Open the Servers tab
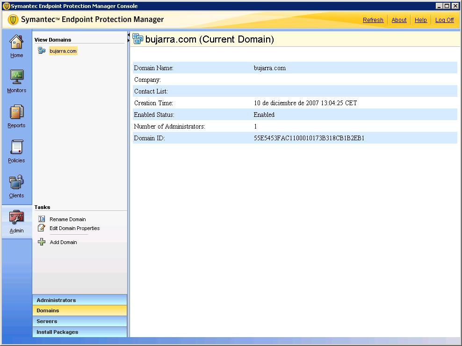This screenshot has width=462, height=346. [x=79, y=321]
